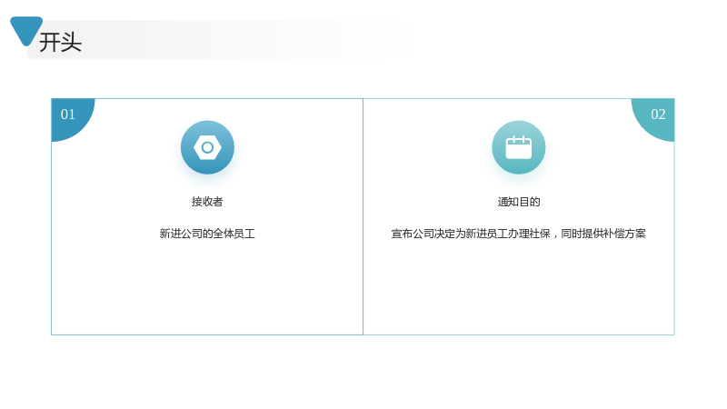Screen dimensions: 727x409
Task: Click the vertical divider between both cards
Action: point(363,216)
